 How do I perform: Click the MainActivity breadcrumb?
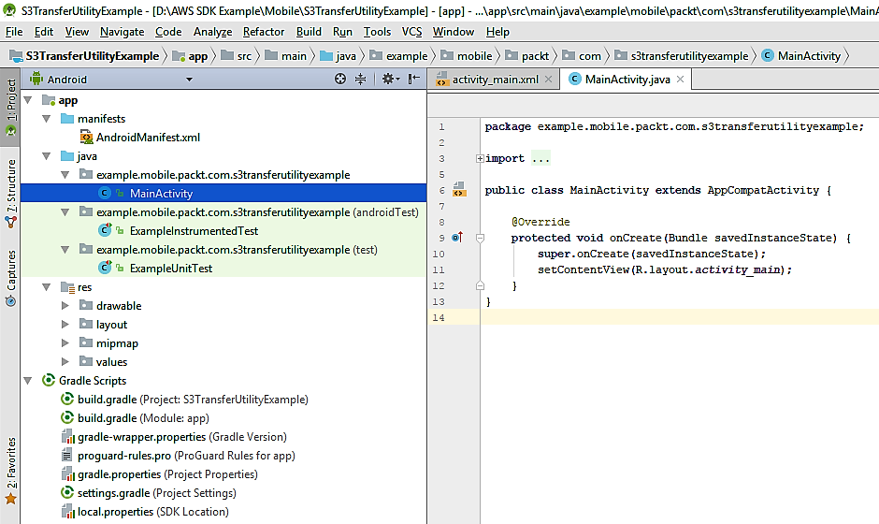[x=801, y=56]
